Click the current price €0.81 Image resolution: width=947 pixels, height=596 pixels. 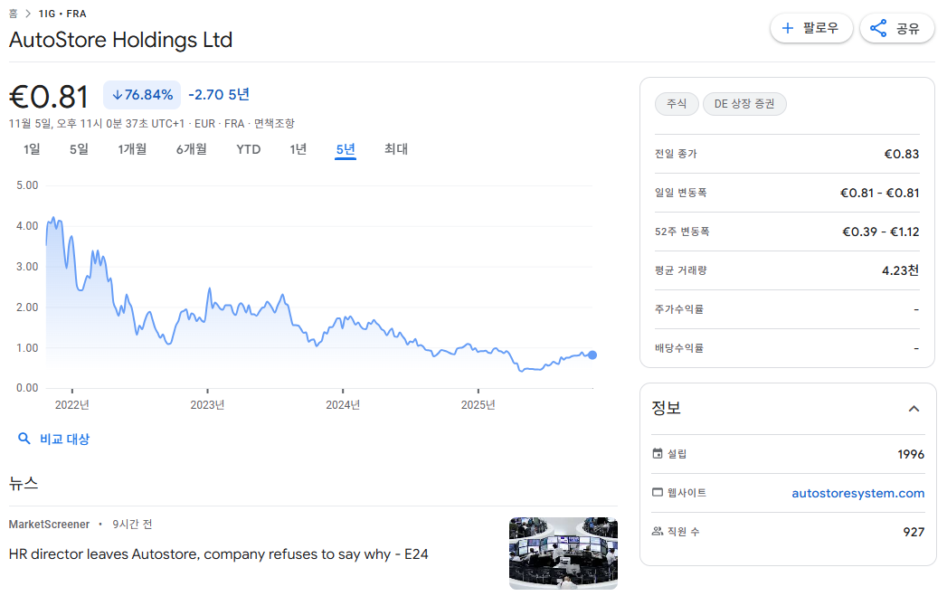[x=49, y=97]
